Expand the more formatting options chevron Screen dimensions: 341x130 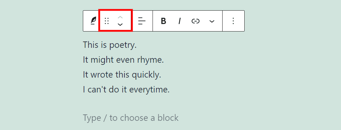pos(212,21)
